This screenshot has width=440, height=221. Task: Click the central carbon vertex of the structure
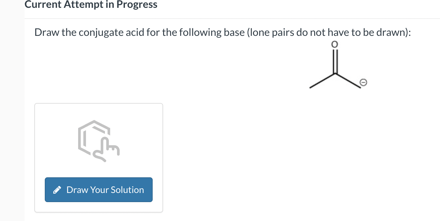[x=334, y=74]
